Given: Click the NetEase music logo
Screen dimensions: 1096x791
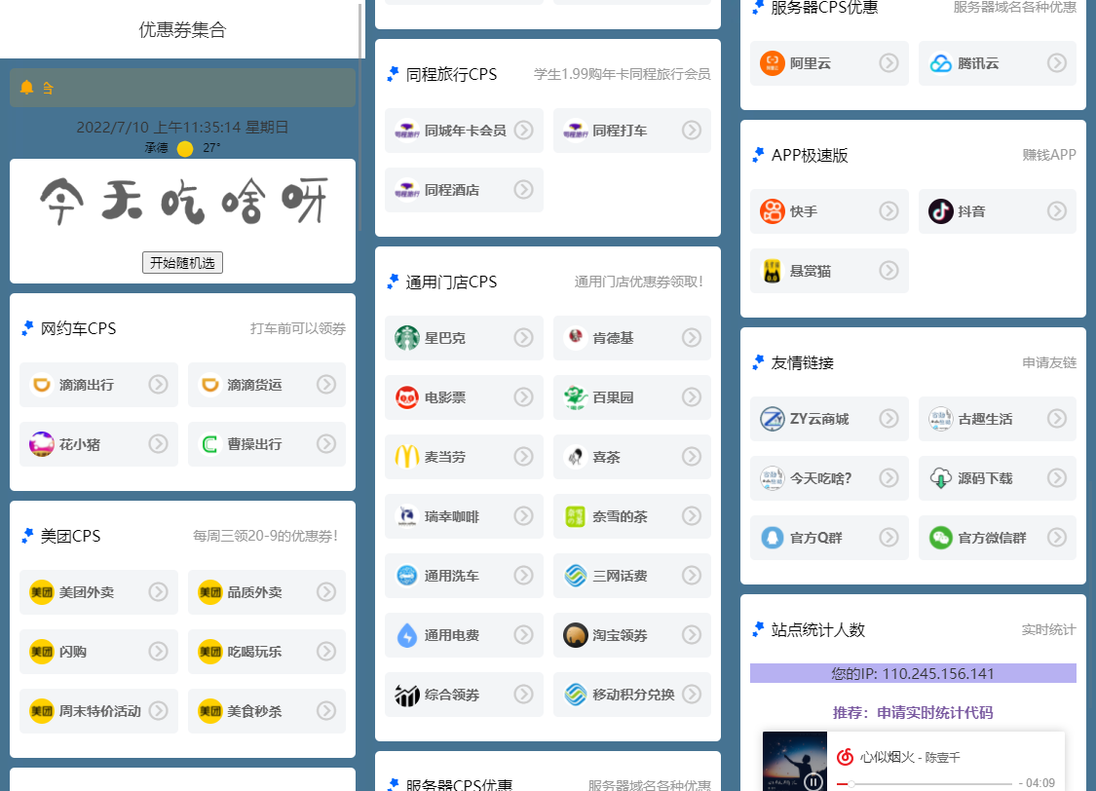Looking at the screenshot, I should [845, 757].
